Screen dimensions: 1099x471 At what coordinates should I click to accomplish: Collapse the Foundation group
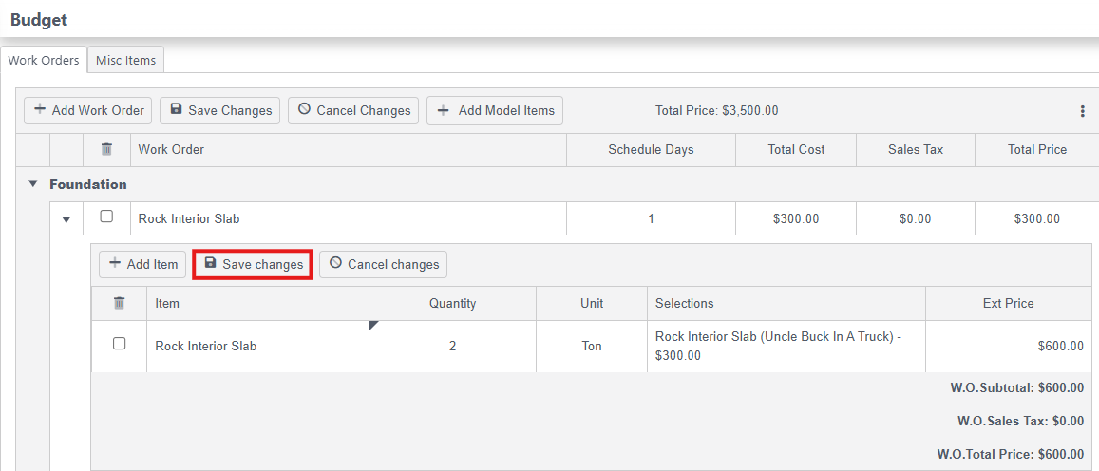point(33,184)
